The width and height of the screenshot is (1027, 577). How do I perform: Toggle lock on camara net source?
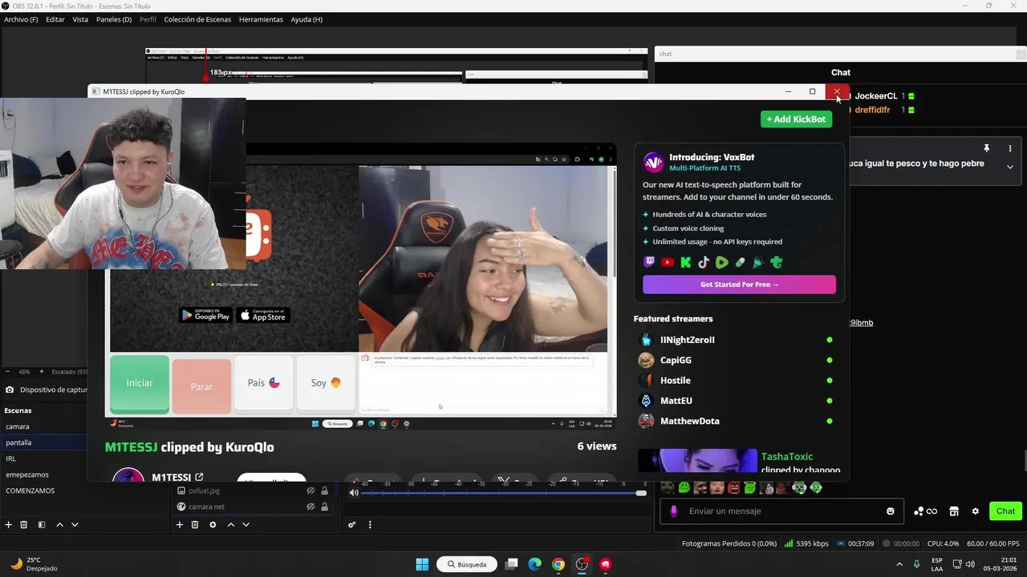(324, 506)
